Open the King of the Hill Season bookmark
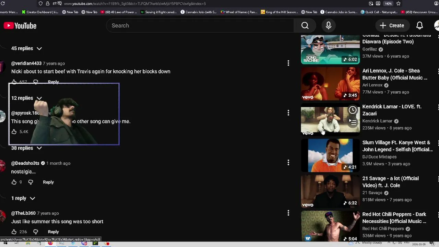 [x=280, y=12]
